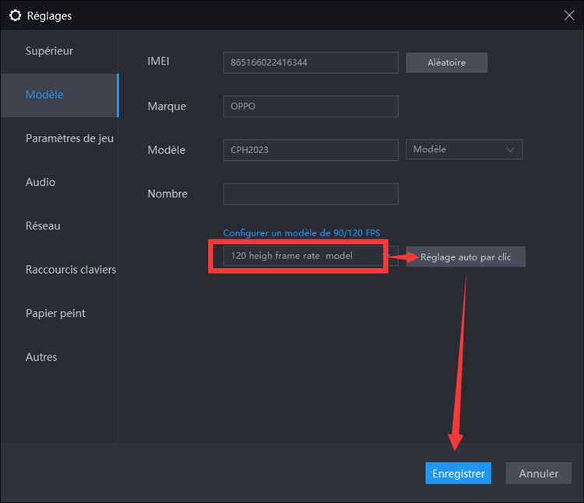Open Papier peint settings
This screenshot has width=584, height=503.
point(55,313)
